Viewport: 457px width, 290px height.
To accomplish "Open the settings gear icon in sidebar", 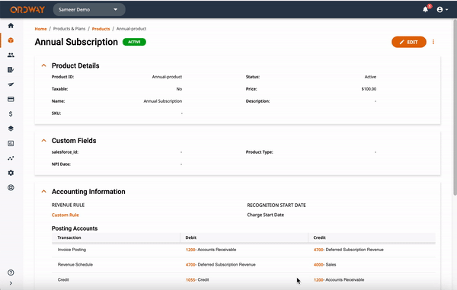I will point(11,173).
